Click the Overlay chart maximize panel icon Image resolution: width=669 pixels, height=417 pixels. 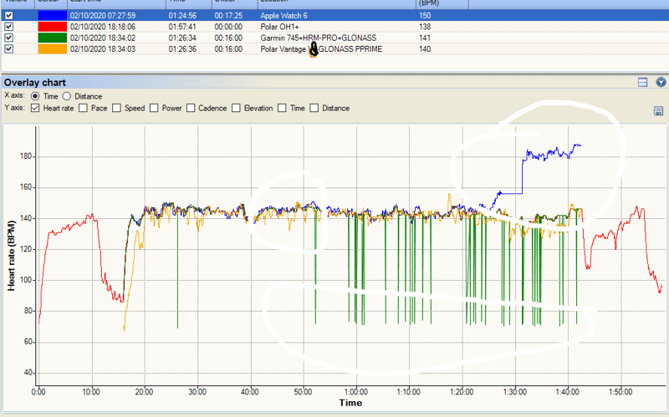point(642,82)
